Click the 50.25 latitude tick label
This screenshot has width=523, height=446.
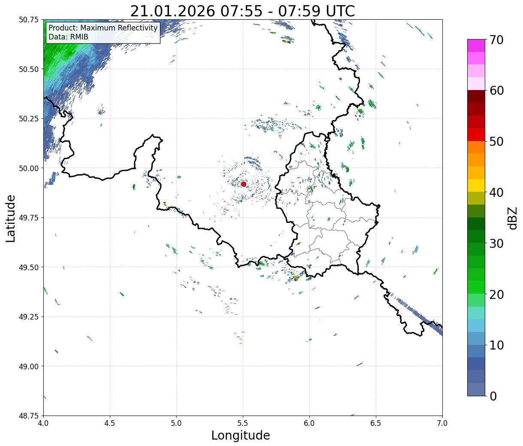[x=29, y=119]
